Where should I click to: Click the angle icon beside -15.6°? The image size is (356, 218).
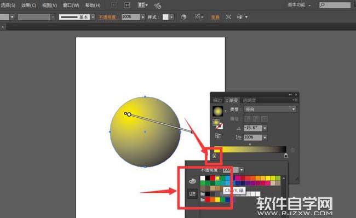(x=238, y=129)
